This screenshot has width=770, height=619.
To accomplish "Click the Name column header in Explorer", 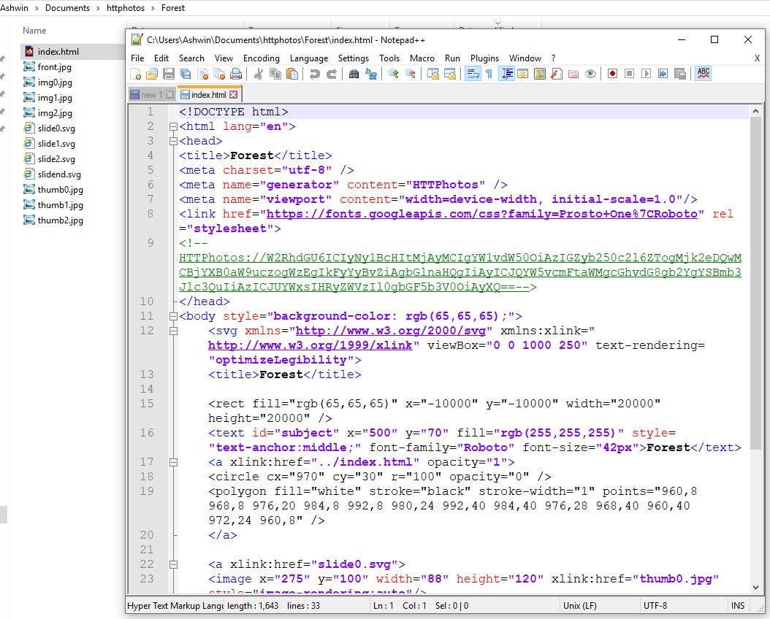I will [x=34, y=31].
